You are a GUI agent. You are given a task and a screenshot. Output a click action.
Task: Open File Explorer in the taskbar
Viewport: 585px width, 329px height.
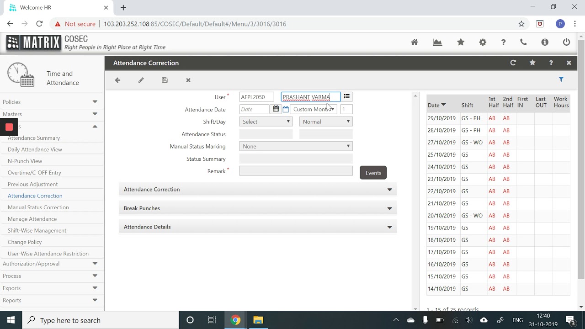(258, 320)
